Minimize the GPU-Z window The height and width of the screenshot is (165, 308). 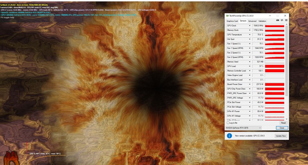[x=270, y=16]
